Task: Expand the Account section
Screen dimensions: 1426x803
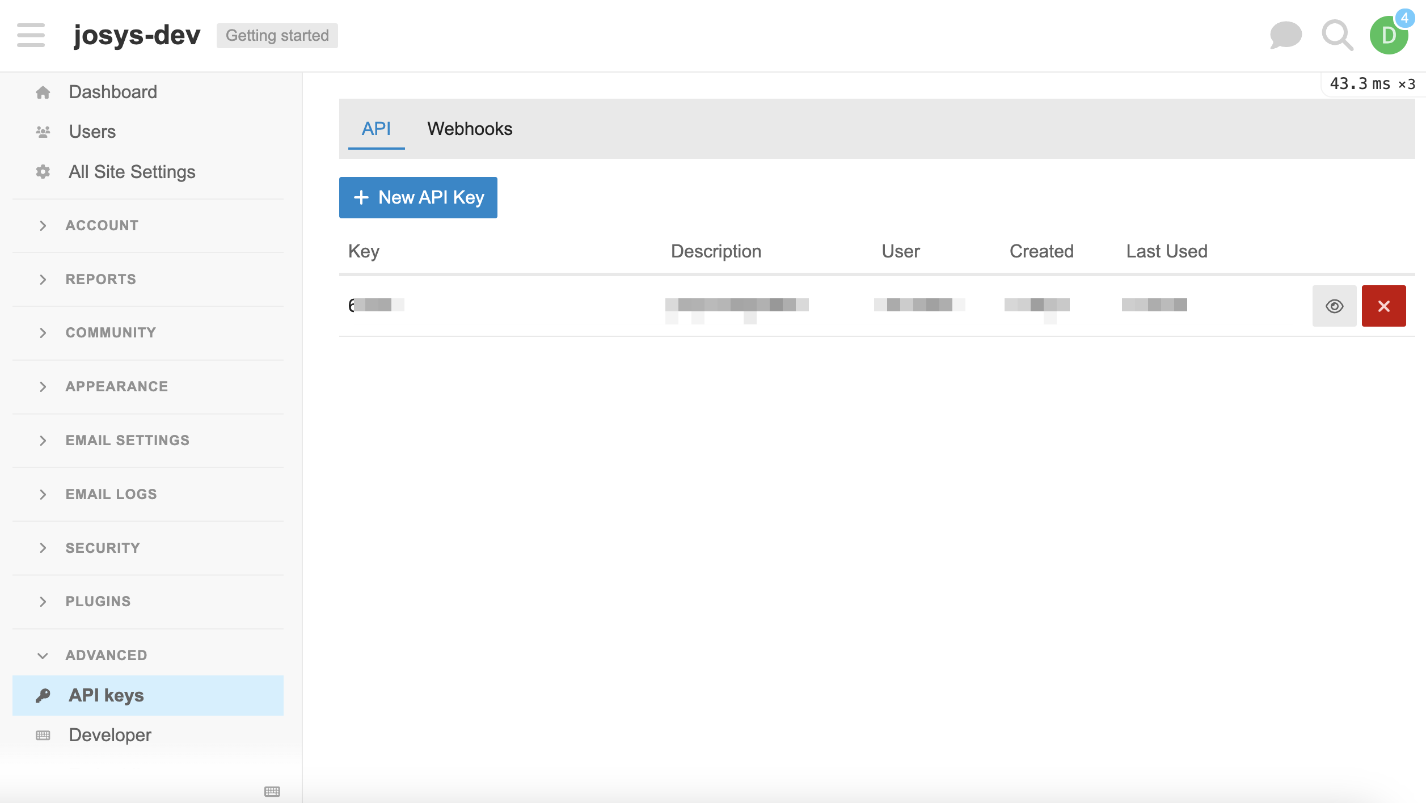Action: coord(102,225)
